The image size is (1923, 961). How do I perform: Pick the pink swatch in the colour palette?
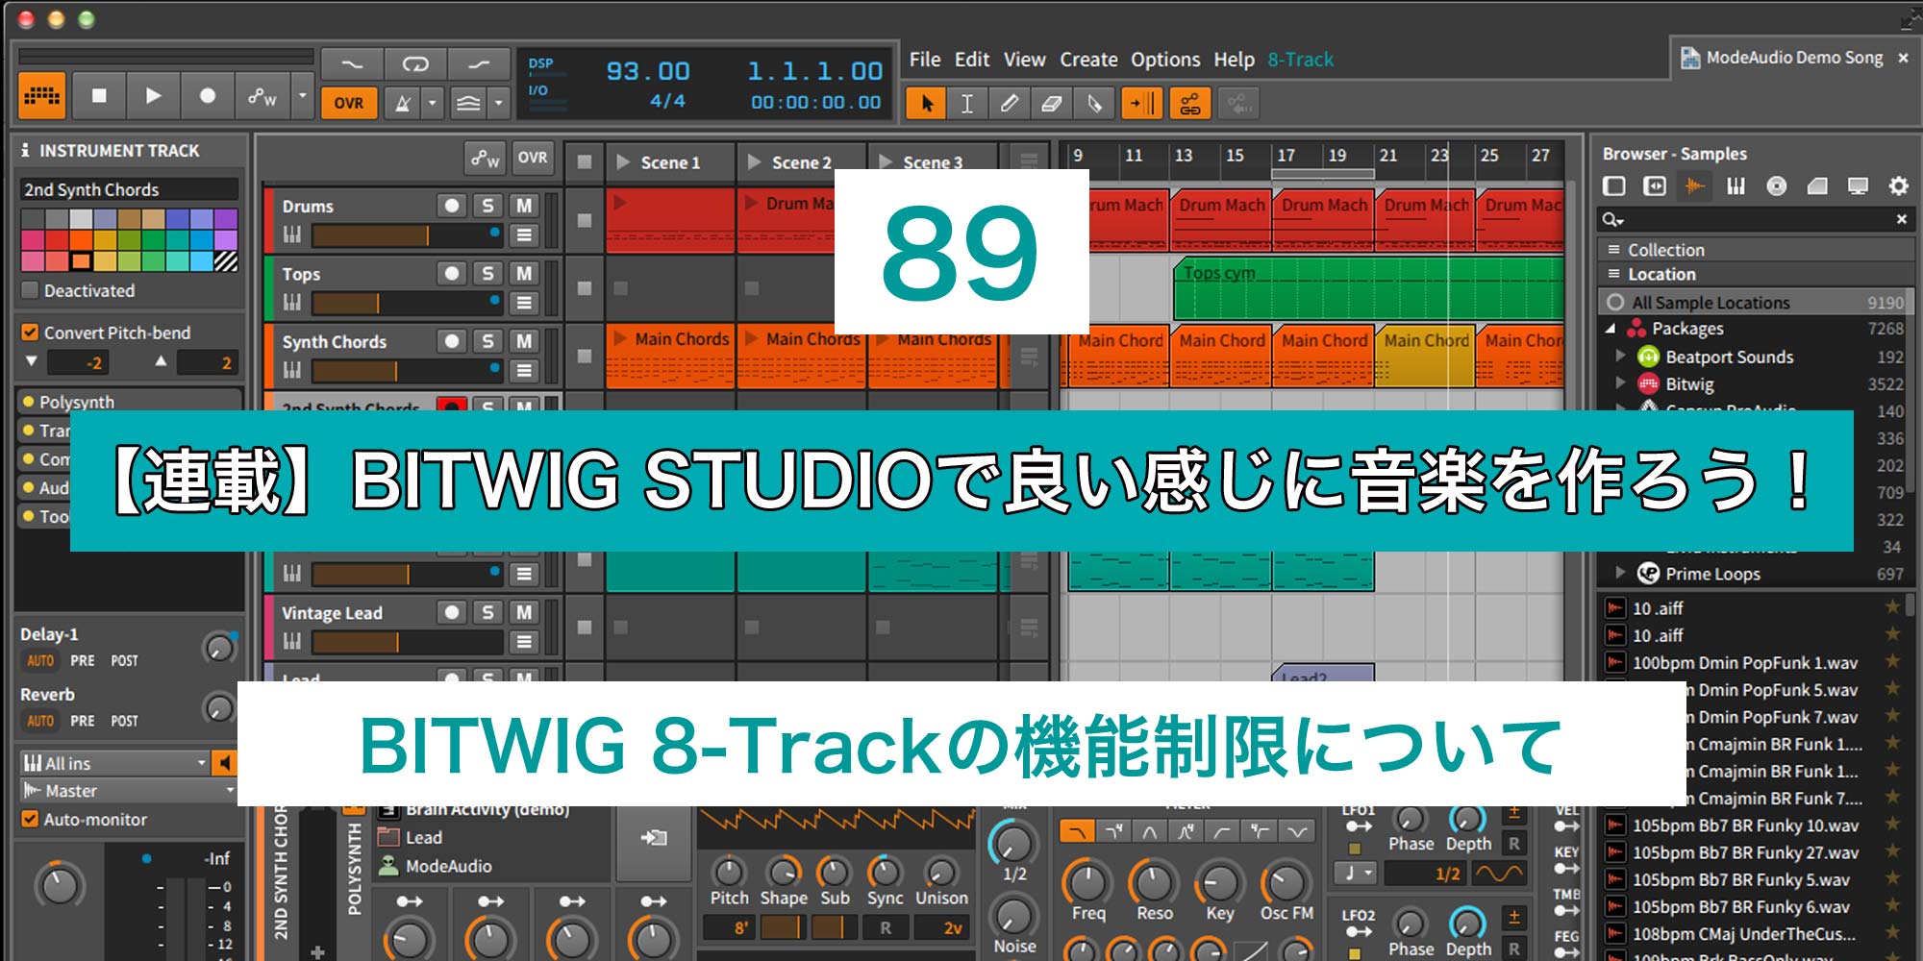[33, 240]
